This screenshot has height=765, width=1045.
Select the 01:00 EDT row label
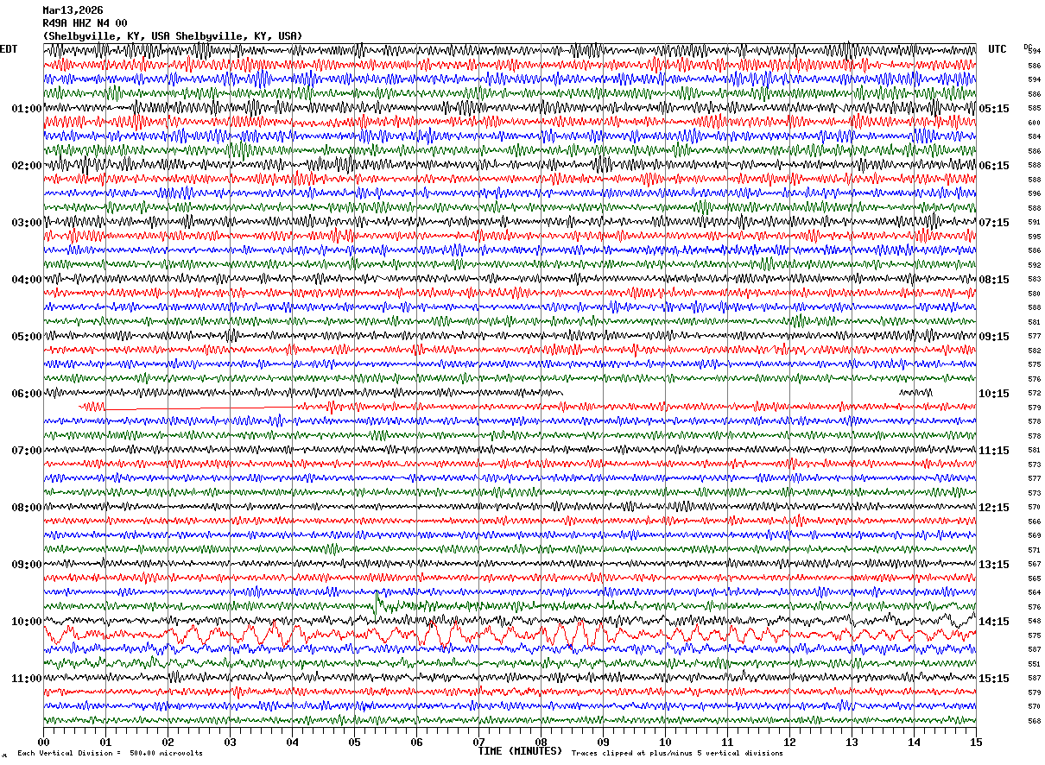27,109
